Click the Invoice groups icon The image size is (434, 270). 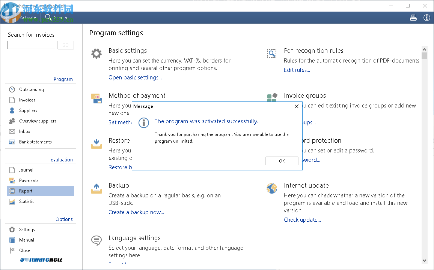click(272, 98)
